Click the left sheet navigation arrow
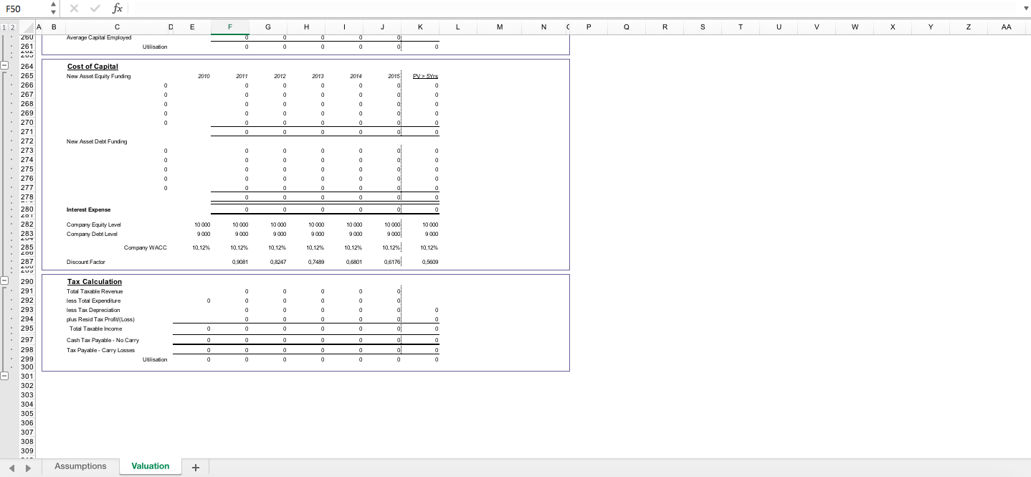Screen dimensions: 1031x477 11,466
